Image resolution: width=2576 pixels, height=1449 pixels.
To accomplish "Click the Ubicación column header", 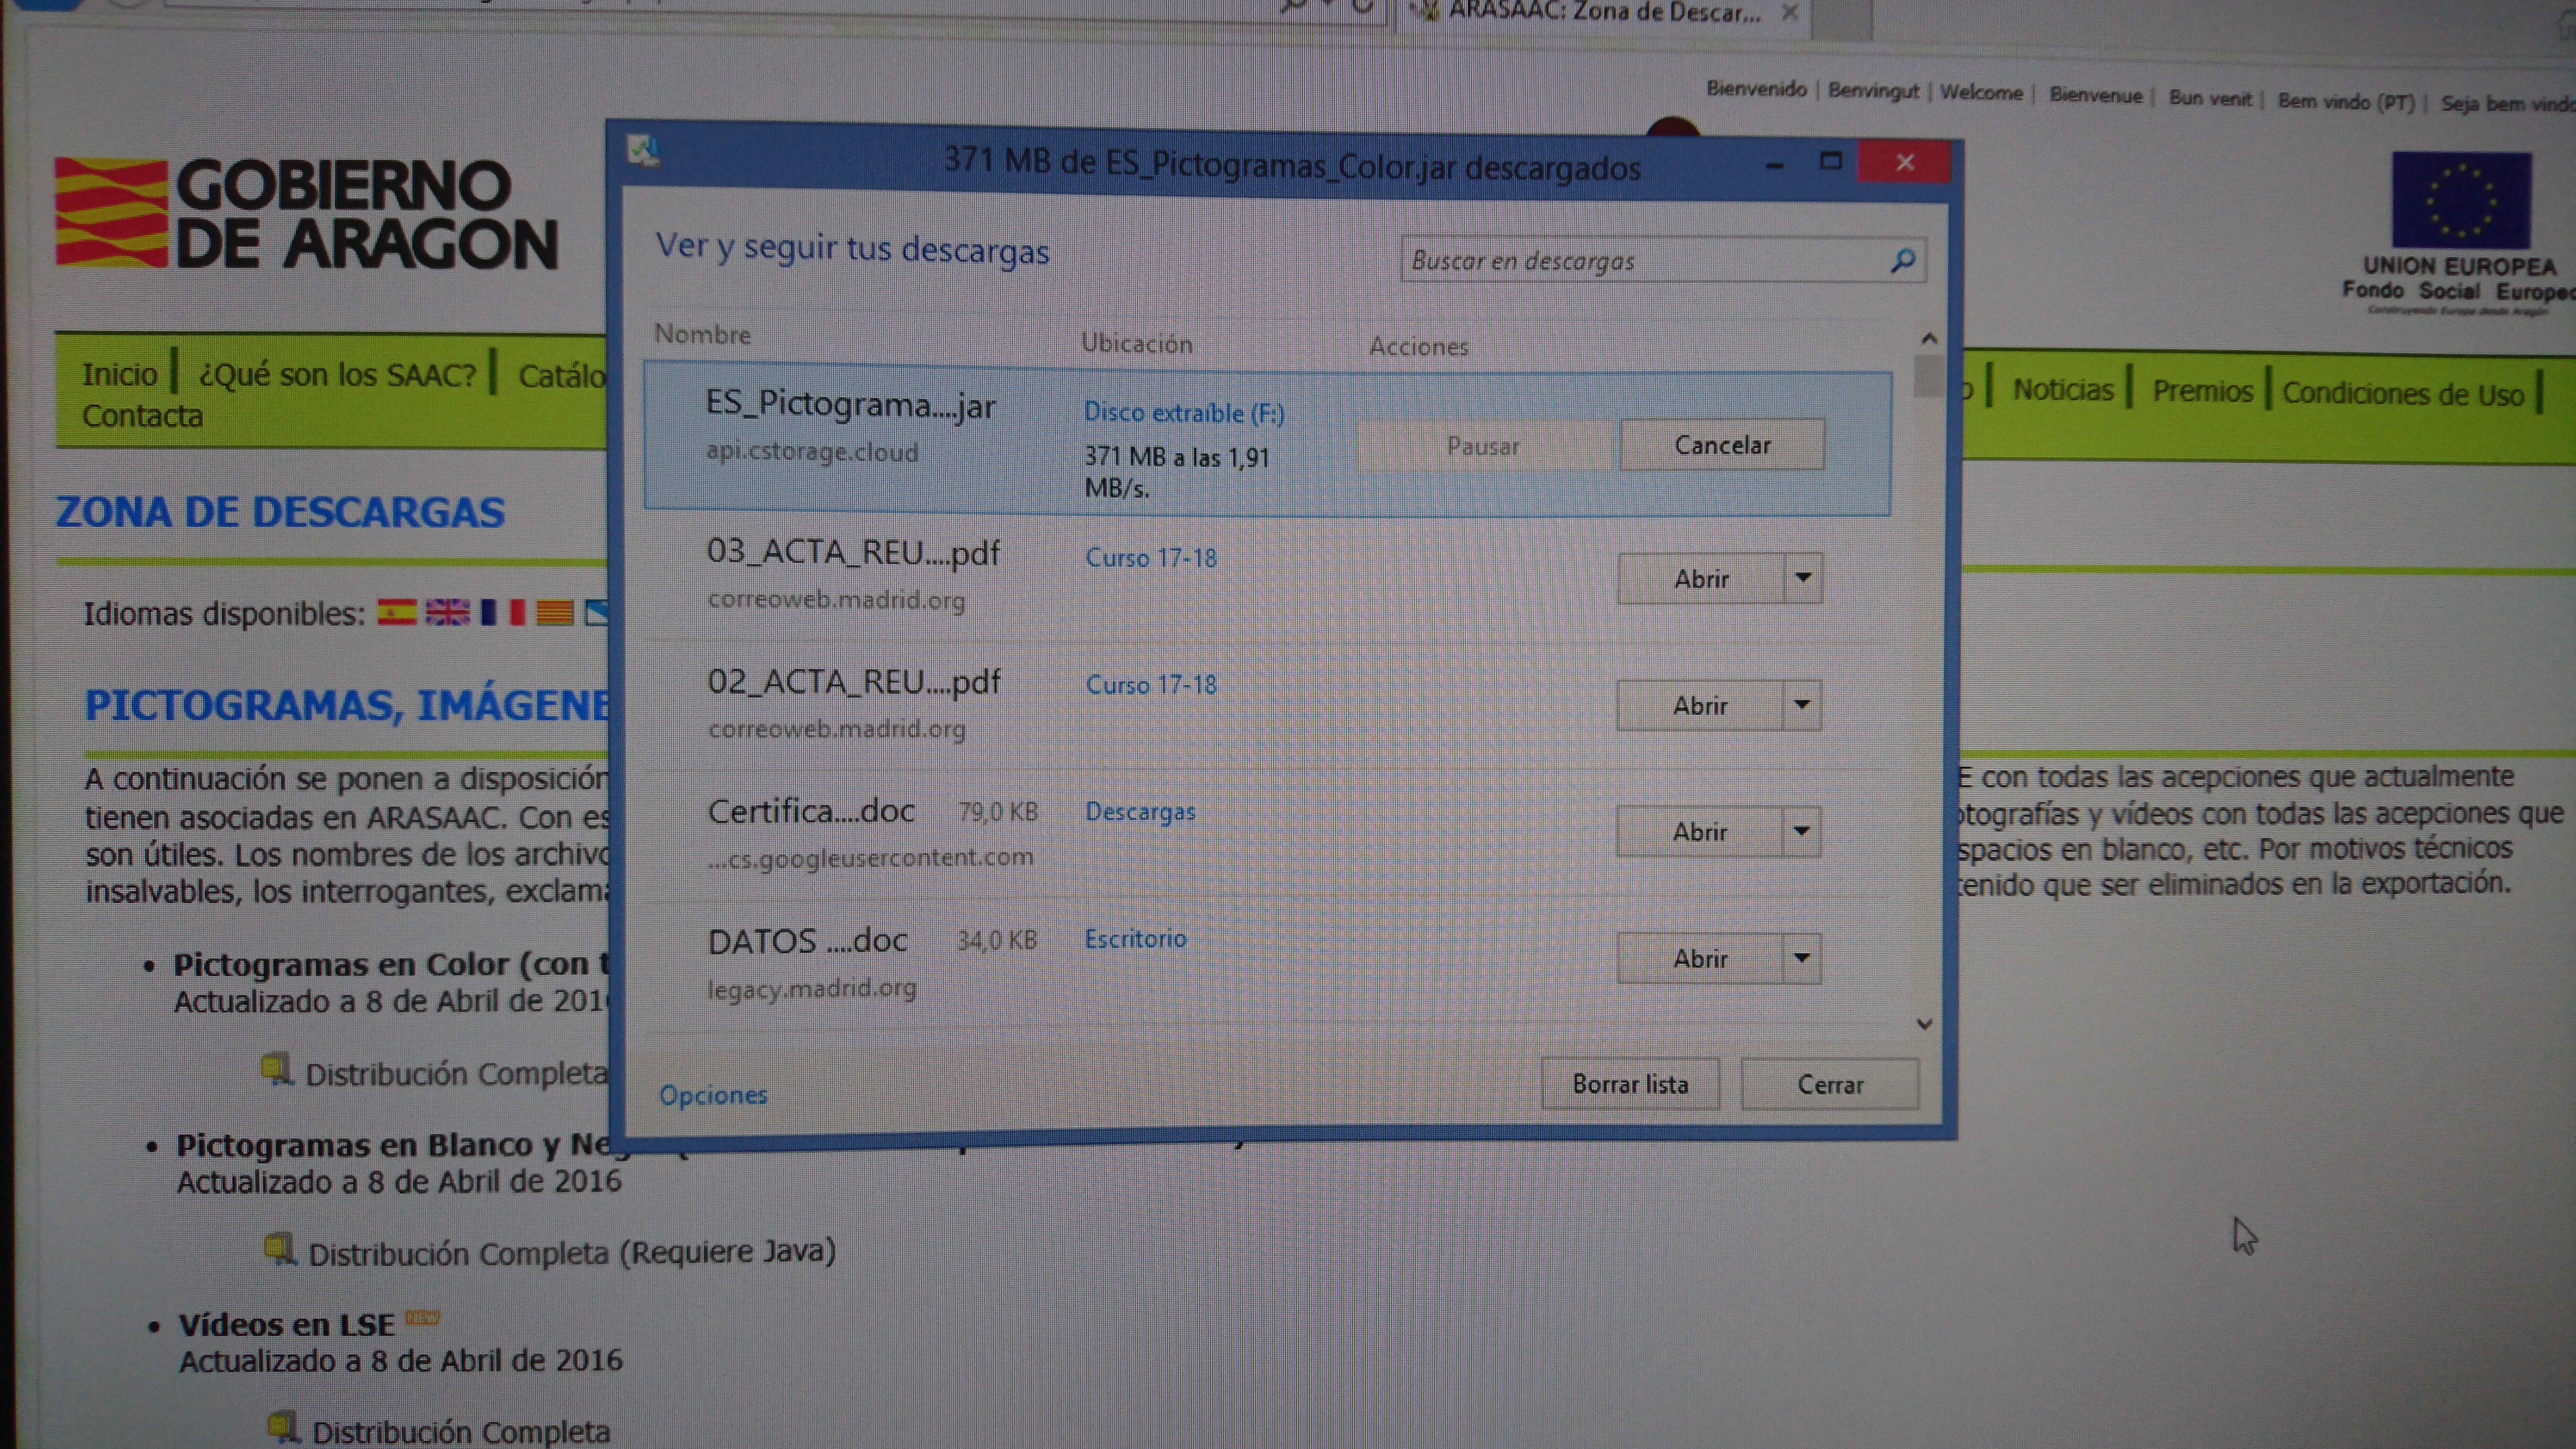I will [x=1137, y=343].
